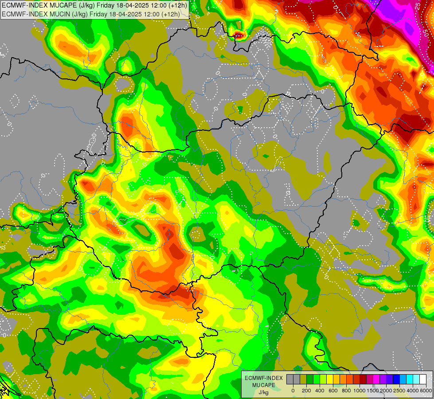Screen dimensions: 434x399
Task: Click the brick red swatch before the 1000 tick
Action: coord(356,379)
